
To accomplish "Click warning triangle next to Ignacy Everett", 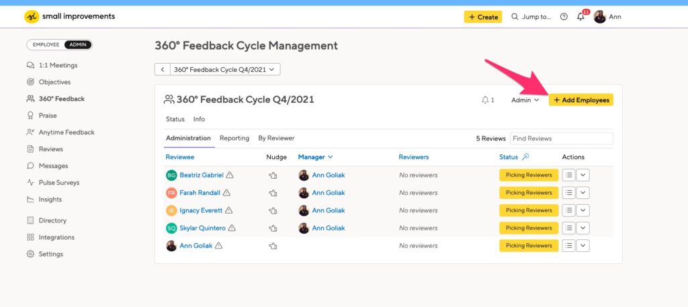I will [x=228, y=210].
